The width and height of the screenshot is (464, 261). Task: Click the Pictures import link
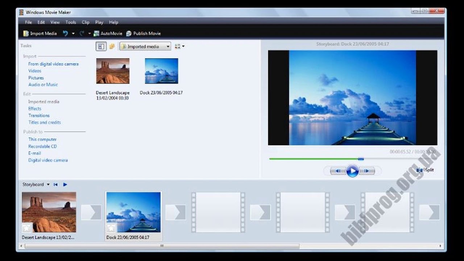point(36,78)
